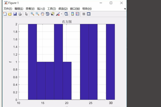Activate the Zoom Out magnifier tool
This screenshot has height=107, width=161.
[x=37, y=14]
